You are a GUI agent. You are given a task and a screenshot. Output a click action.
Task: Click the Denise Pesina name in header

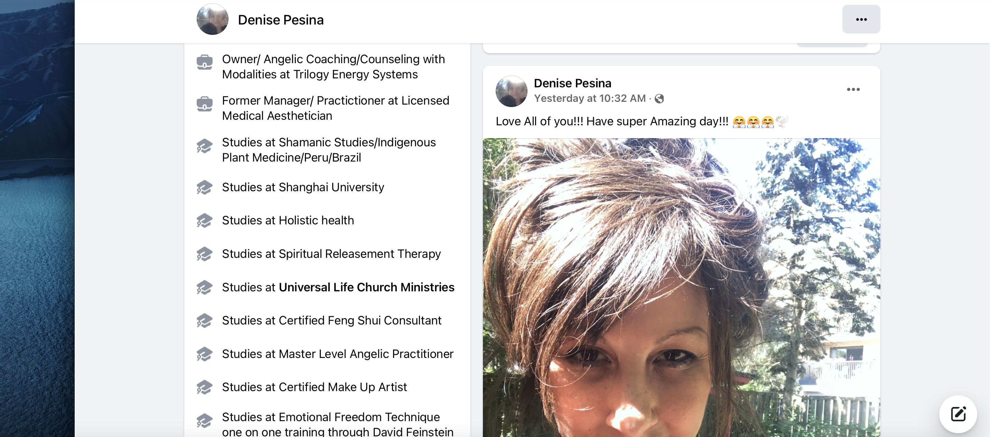pos(281,20)
